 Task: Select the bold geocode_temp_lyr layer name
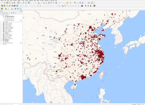[10, 16]
